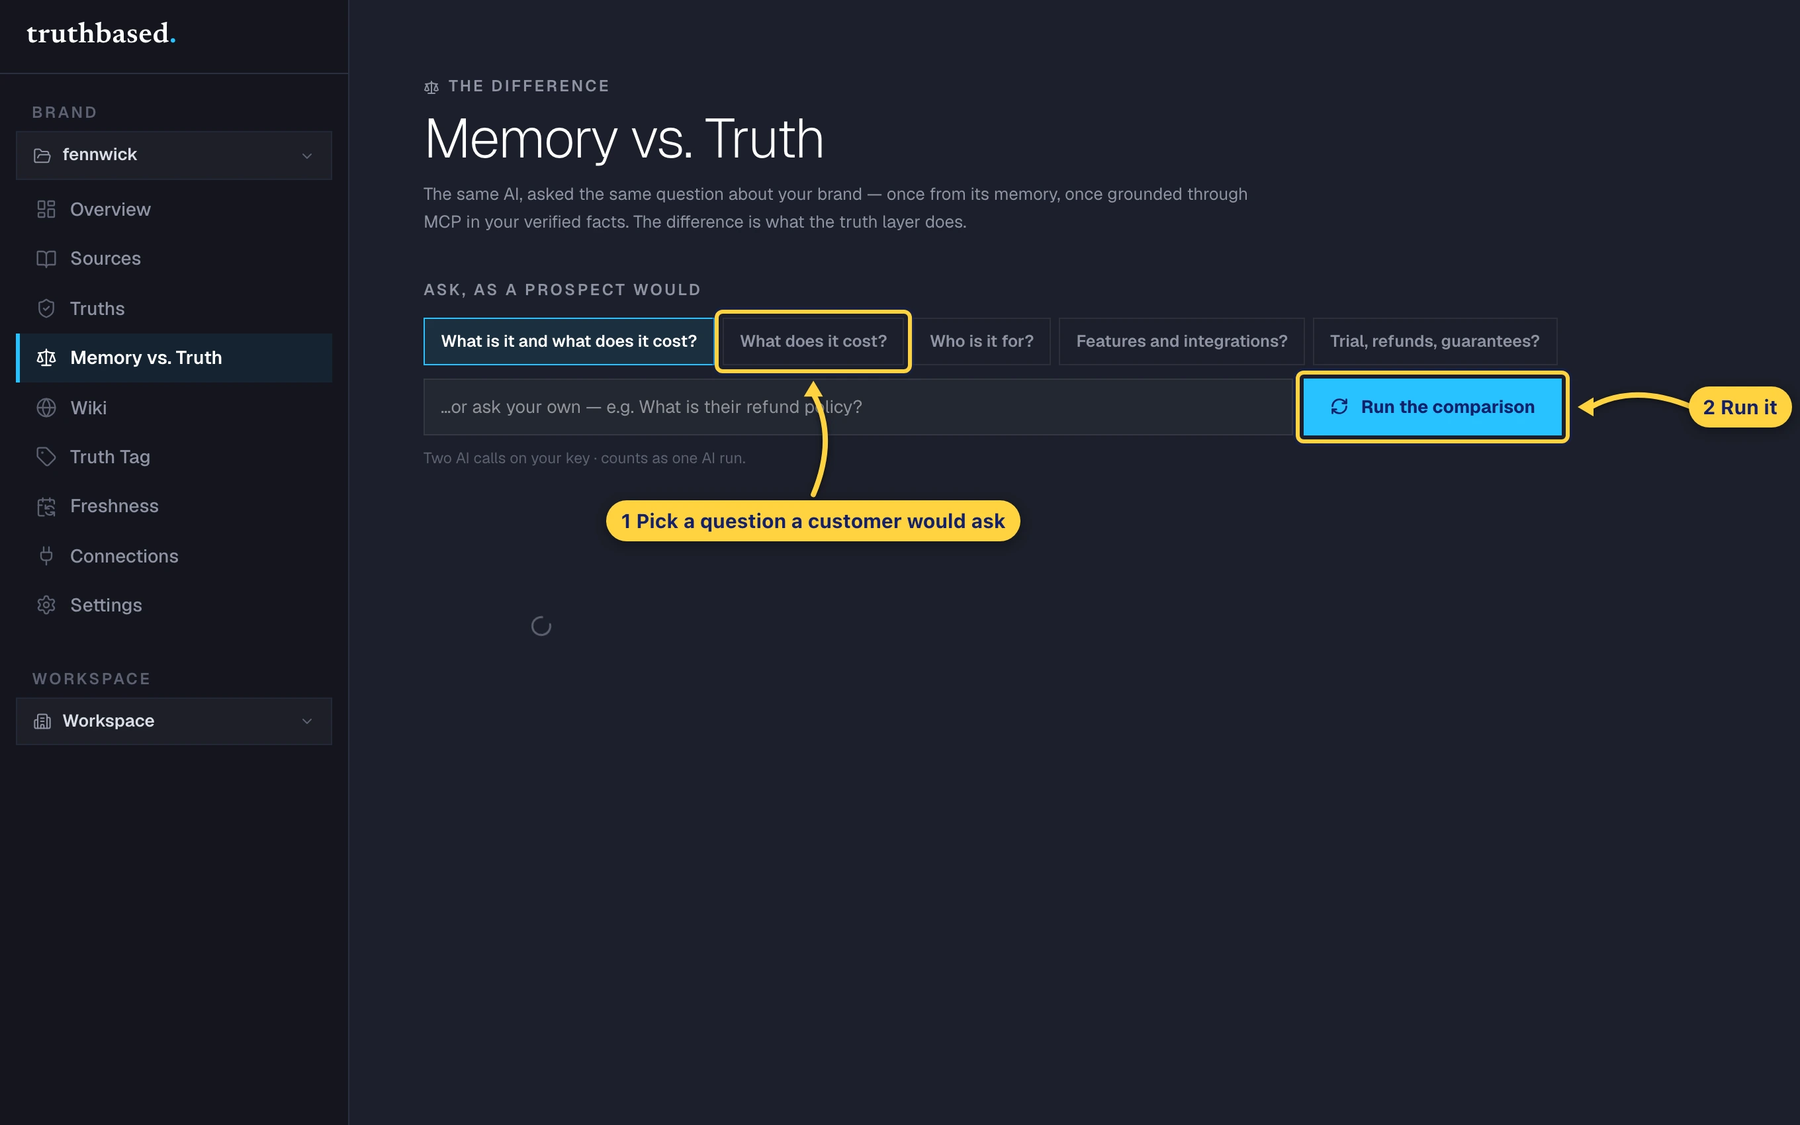The width and height of the screenshot is (1800, 1125).
Task: Click the Truths shield icon
Action: [46, 308]
